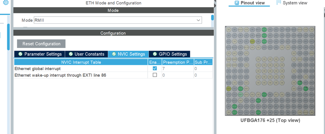This screenshot has width=325, height=134.
Task: Select the NVIC Settings tab
Action: click(x=128, y=54)
